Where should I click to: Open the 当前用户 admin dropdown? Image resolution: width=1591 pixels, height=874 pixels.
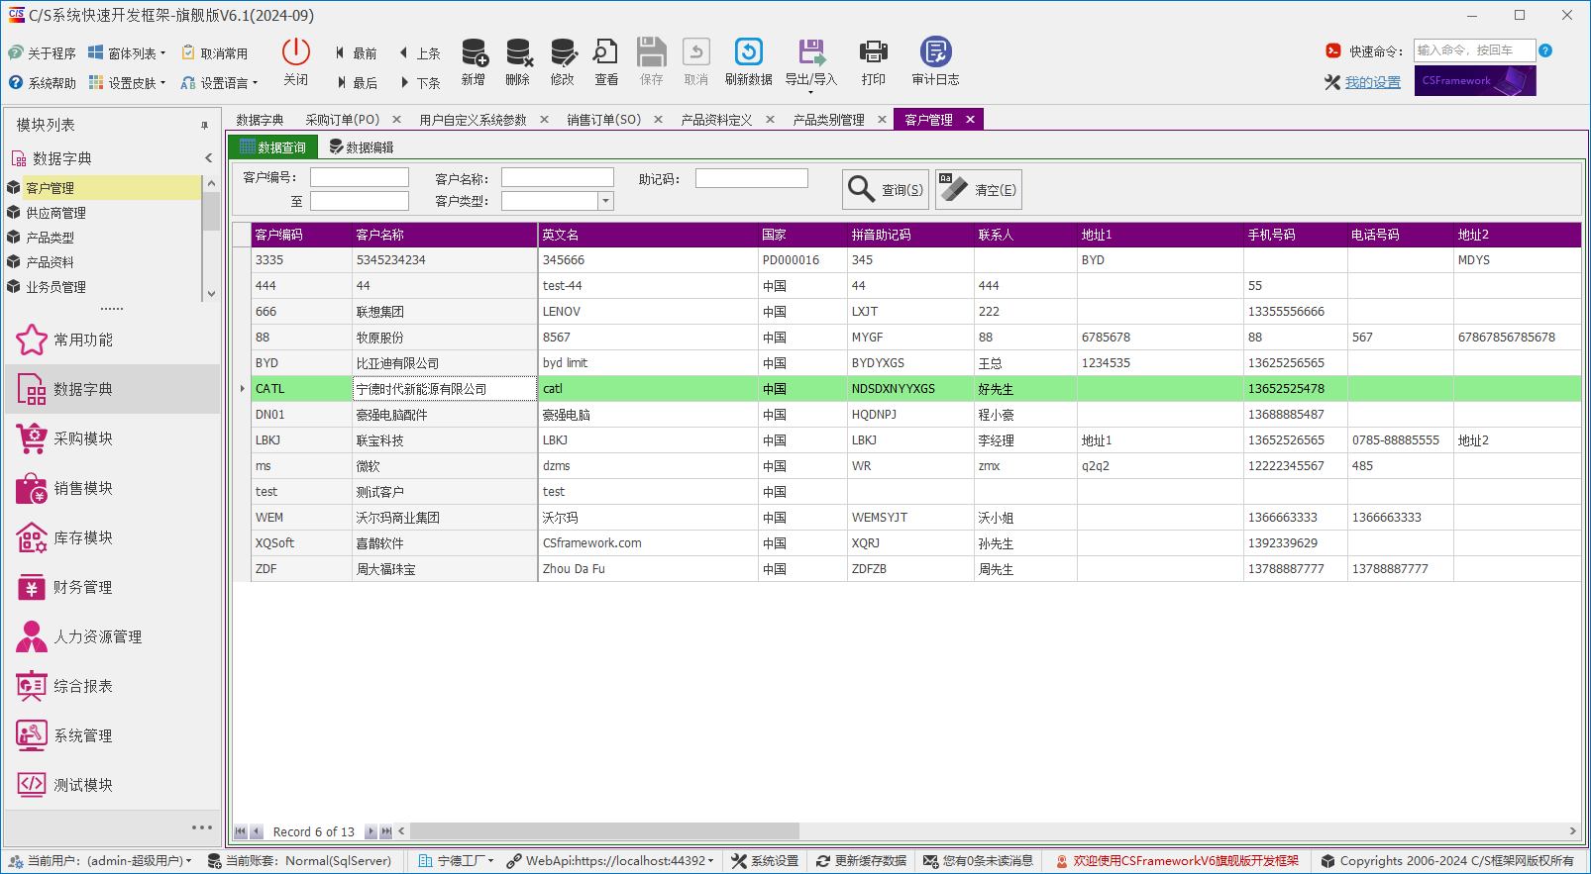(x=99, y=861)
